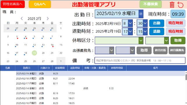Select row 2025/02/17 月曜日
The height and width of the screenshot is (105, 187).
tap(100, 83)
